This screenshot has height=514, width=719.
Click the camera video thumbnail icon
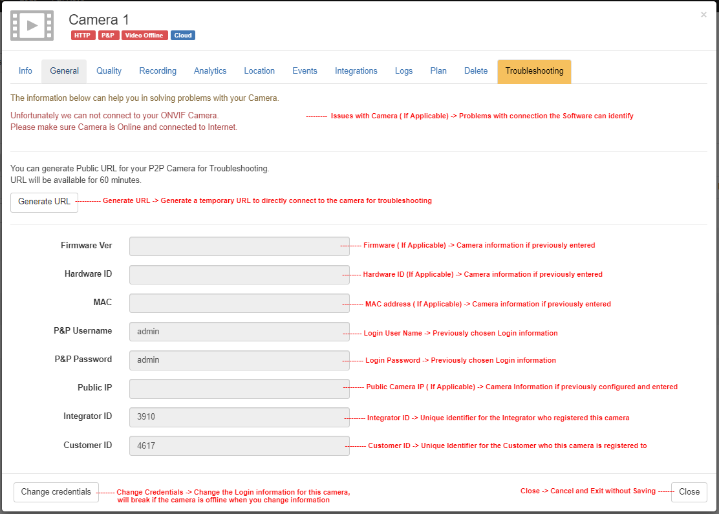(32, 26)
